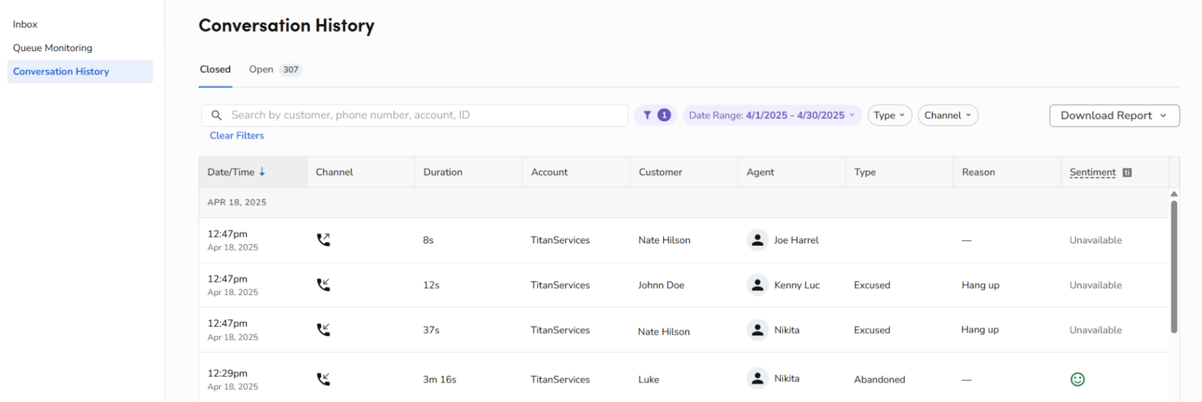Click Kenny Luc's agent avatar icon
The height and width of the screenshot is (402, 1202).
(758, 285)
